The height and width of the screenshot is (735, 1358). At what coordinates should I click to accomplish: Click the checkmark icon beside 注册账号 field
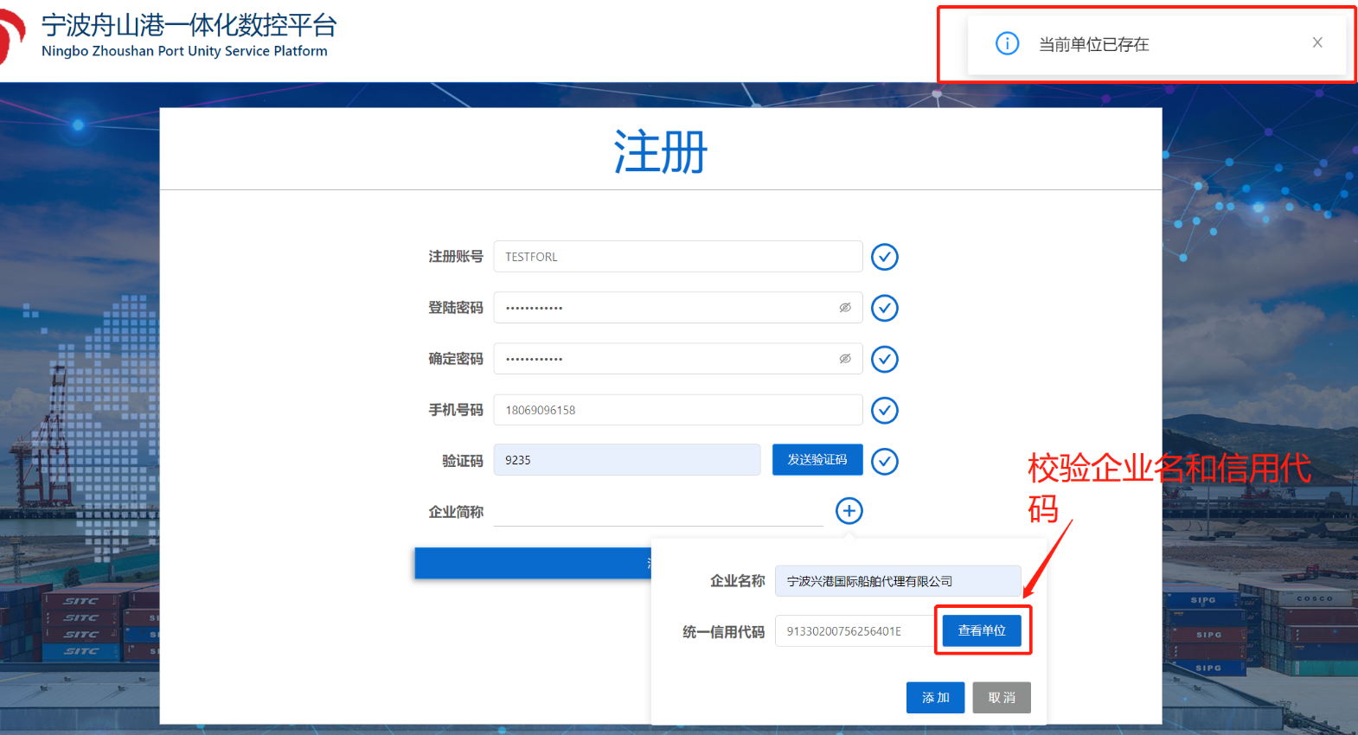click(x=884, y=257)
